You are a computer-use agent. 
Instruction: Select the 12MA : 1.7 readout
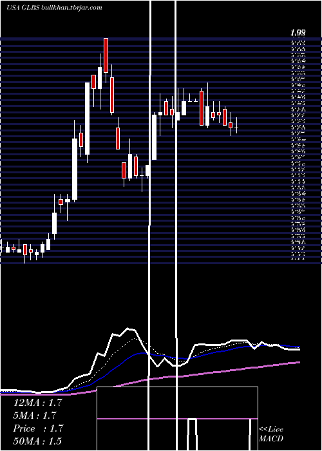click(37, 403)
